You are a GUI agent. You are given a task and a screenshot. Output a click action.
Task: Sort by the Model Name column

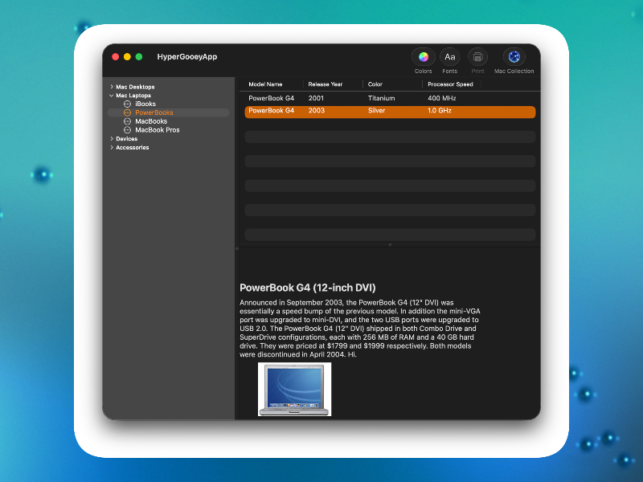(266, 84)
